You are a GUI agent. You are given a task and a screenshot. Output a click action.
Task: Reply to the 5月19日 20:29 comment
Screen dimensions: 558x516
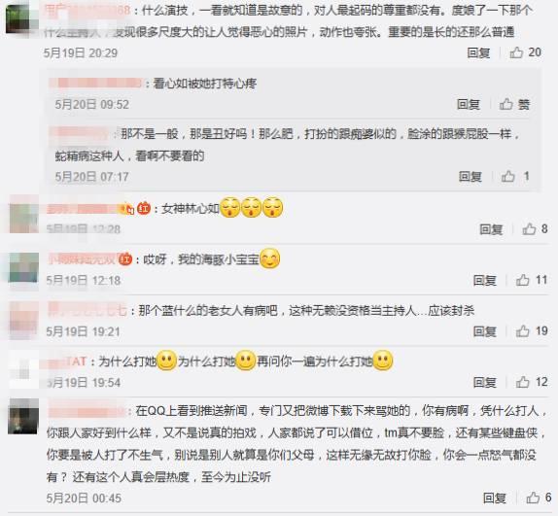click(478, 53)
